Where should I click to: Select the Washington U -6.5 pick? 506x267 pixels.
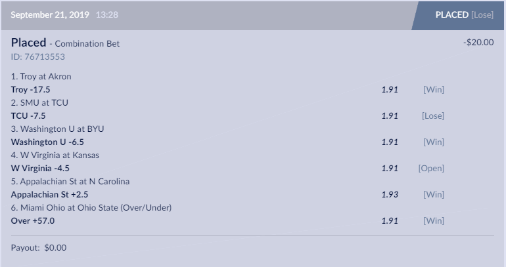47,142
